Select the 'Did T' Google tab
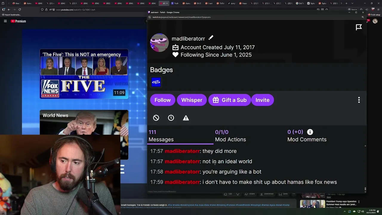Viewport: 382px width, 215px height. [x=299, y=3]
